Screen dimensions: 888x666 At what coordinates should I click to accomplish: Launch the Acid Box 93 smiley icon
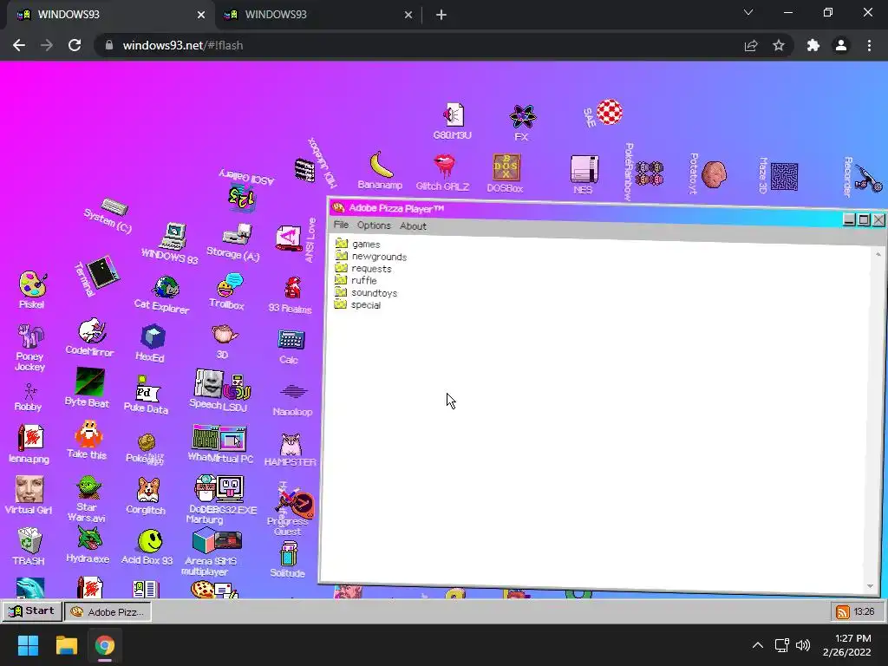click(x=150, y=541)
